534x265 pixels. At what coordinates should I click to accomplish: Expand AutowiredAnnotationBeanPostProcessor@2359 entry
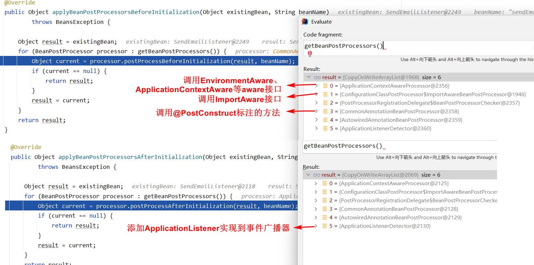click(x=316, y=120)
